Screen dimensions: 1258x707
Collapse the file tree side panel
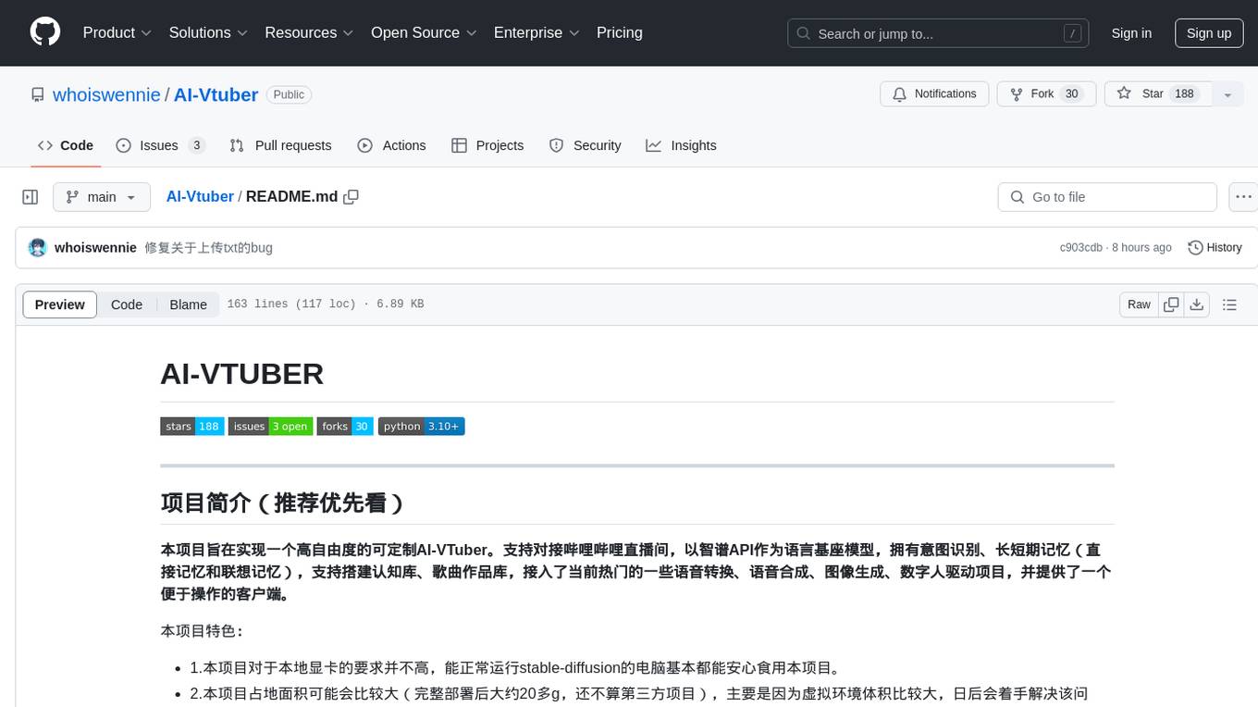[x=31, y=197]
